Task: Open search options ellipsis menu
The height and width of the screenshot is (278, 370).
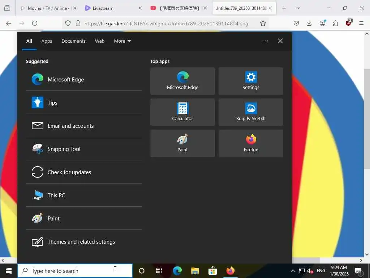Action: [x=265, y=41]
